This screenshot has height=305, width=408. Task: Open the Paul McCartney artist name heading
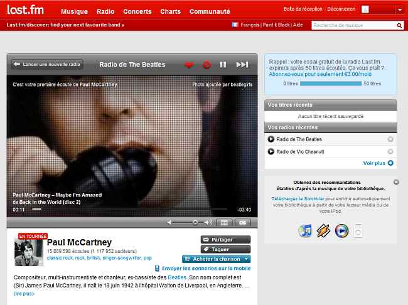click(x=79, y=242)
